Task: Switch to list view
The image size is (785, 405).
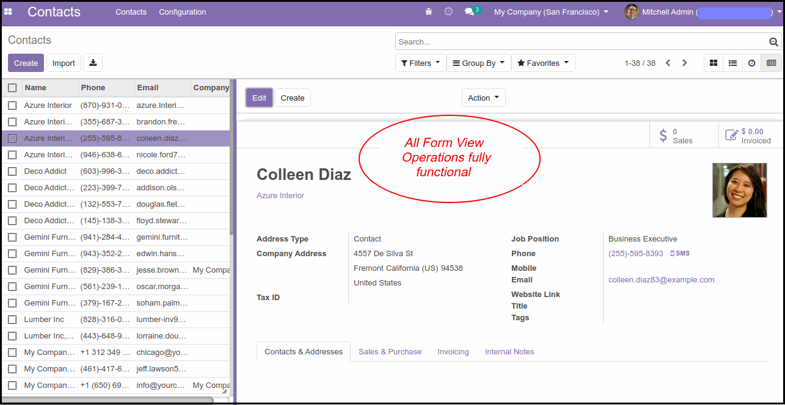Action: click(732, 63)
